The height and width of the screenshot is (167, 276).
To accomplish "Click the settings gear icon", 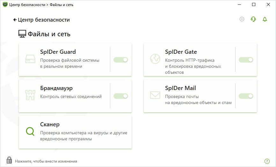I will point(242,19).
